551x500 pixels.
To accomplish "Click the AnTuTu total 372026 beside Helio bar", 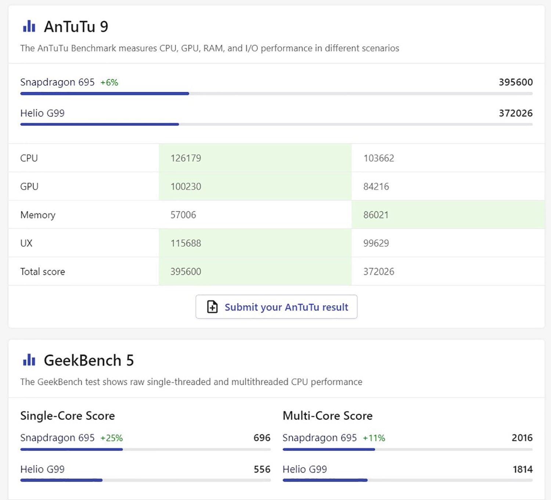I will (x=516, y=113).
